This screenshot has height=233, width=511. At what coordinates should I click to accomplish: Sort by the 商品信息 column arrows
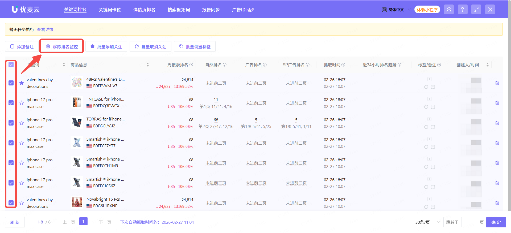[x=148, y=65]
